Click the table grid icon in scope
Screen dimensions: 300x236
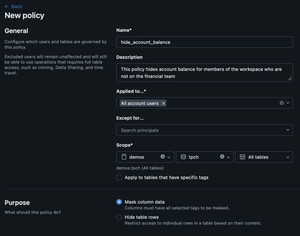(242, 157)
